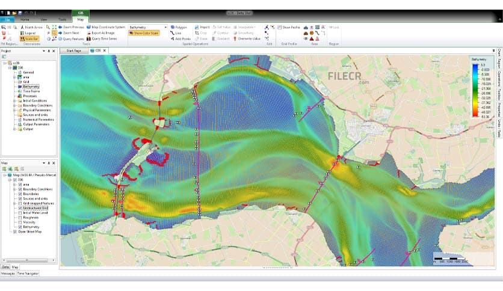Expand the Output node in Project tree
The height and width of the screenshot is (291, 503).
pyautogui.click(x=14, y=129)
